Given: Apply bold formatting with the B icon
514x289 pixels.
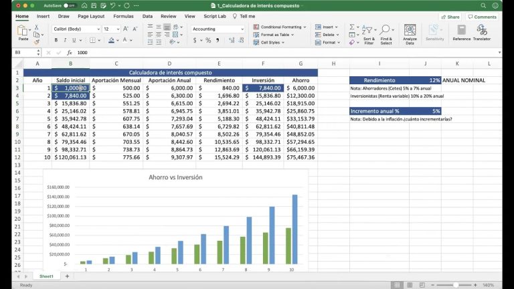Looking at the screenshot, I should pyautogui.click(x=56, y=41).
